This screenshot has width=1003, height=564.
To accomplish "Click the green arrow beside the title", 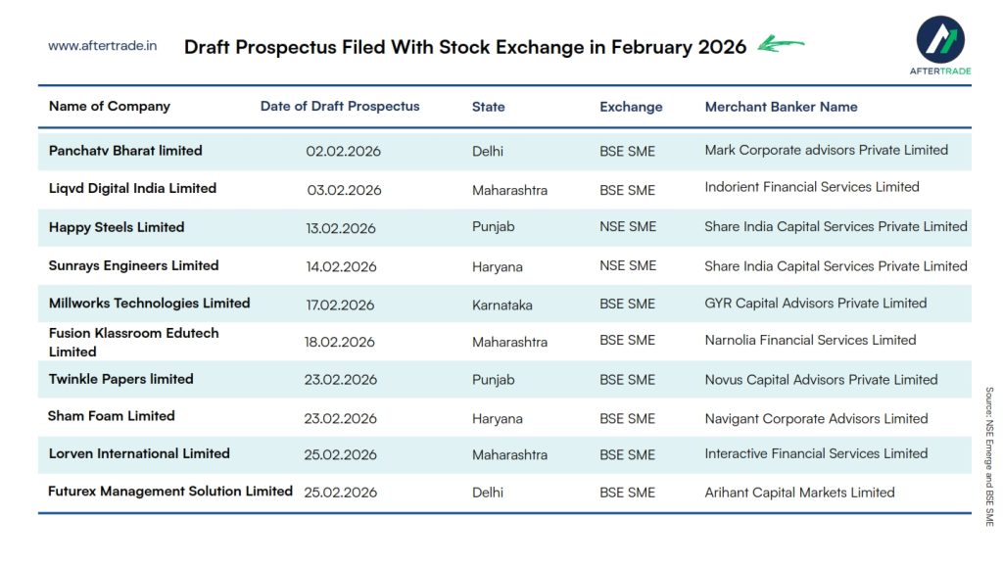I will pyautogui.click(x=781, y=44).
